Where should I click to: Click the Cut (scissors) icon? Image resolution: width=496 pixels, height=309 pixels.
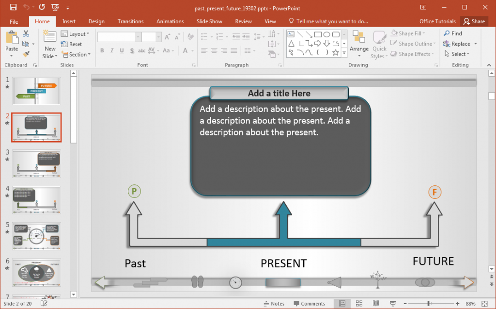(26, 33)
